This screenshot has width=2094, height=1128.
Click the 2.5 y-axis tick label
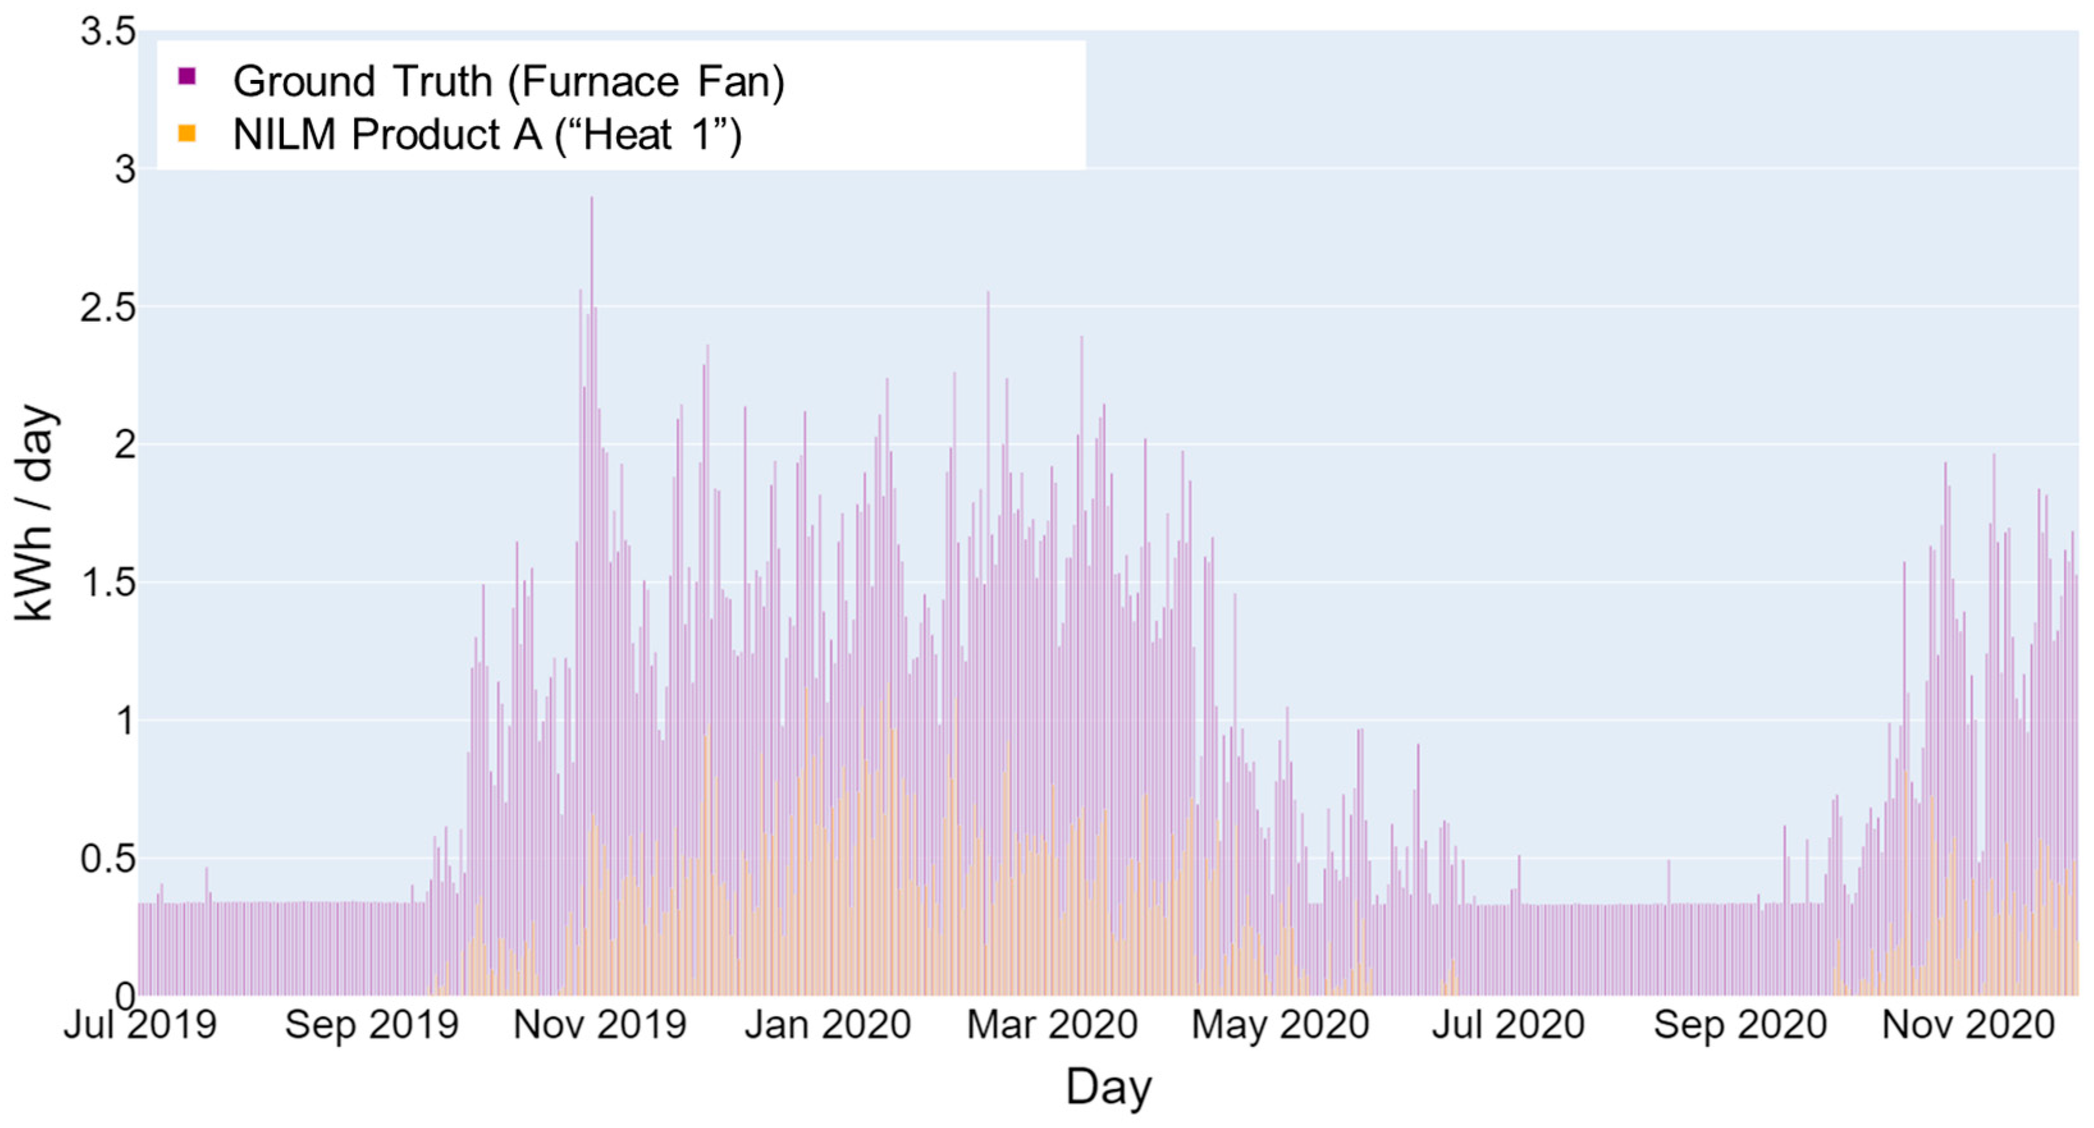[x=108, y=308]
